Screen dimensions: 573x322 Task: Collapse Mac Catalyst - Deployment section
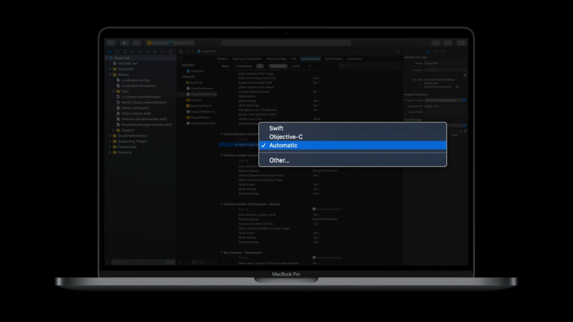(221, 252)
